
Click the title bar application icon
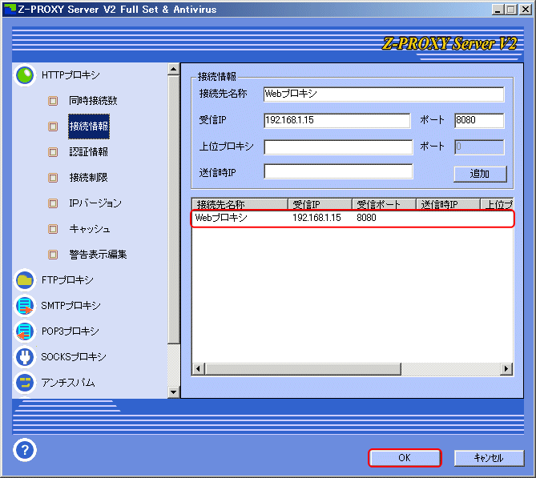click(10, 10)
